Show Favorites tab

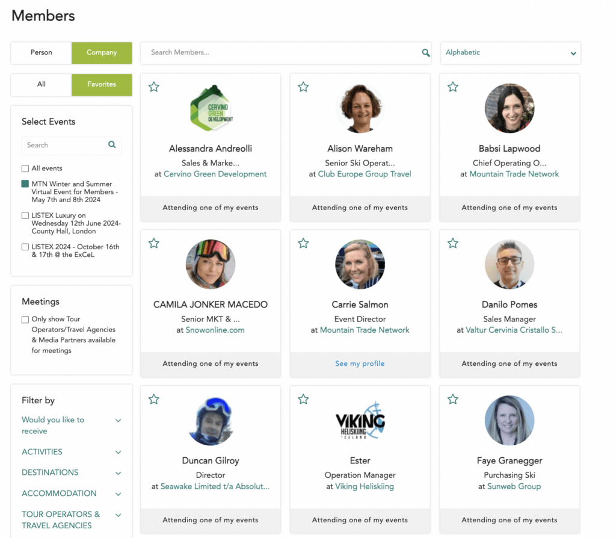(x=102, y=84)
